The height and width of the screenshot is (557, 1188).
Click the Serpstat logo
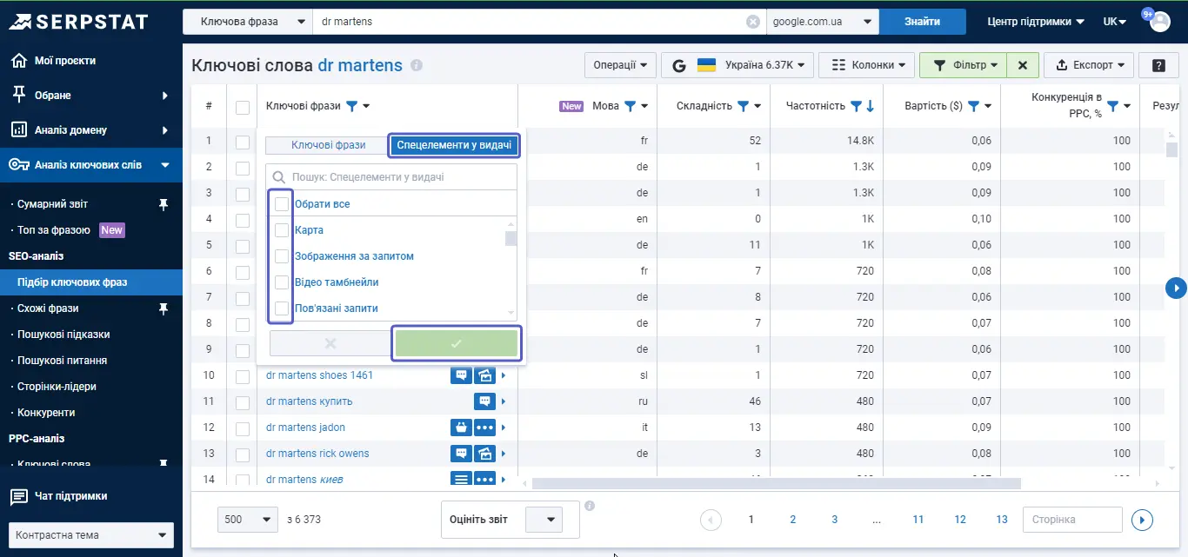click(78, 22)
